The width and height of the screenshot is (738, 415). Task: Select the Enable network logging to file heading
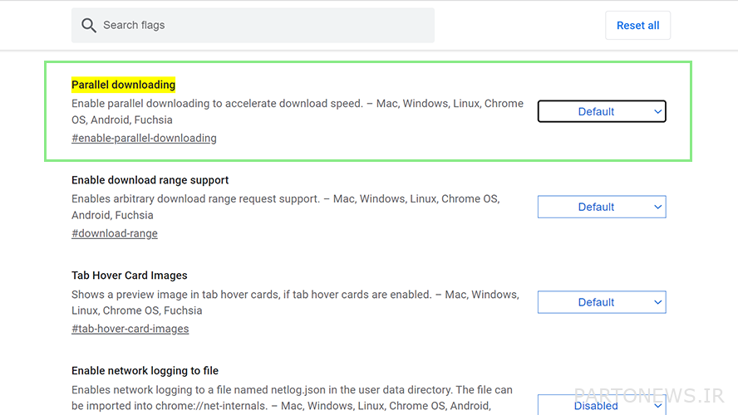pyautogui.click(x=145, y=371)
